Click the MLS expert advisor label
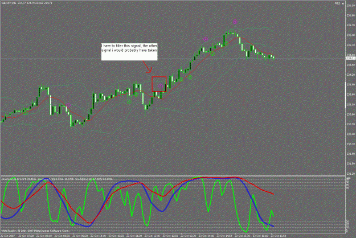356x238 pixels. pyautogui.click(x=337, y=3)
